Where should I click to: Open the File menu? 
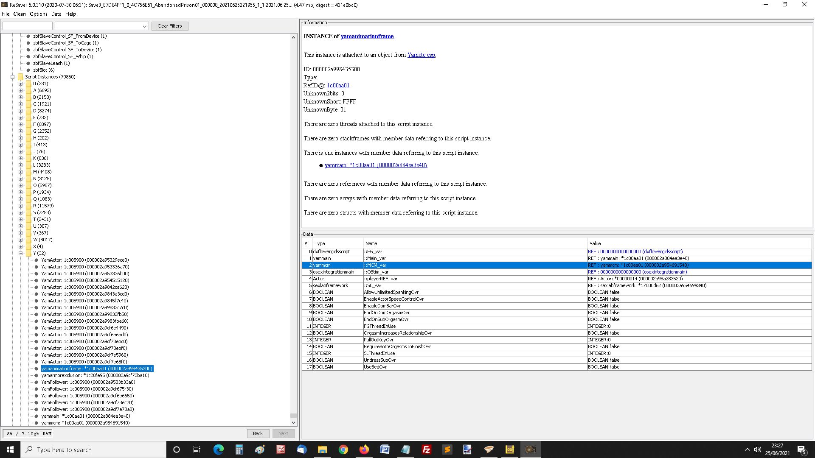(x=6, y=14)
